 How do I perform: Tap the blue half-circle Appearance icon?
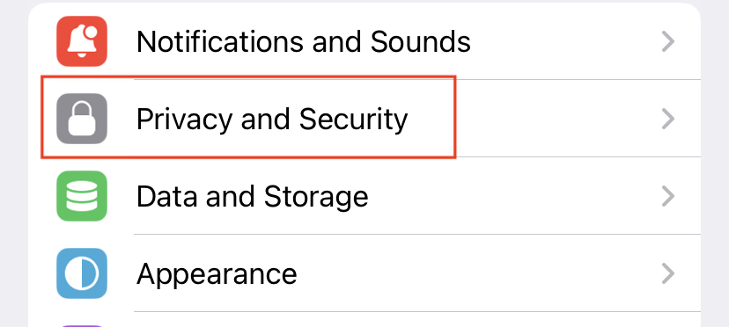(x=82, y=273)
